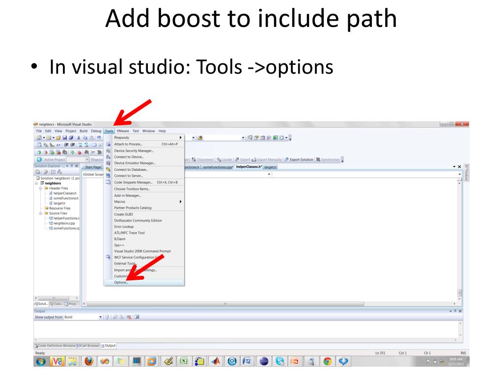Image resolution: width=503 pixels, height=377 pixels.
Task: Pin toggle on Output panel
Action: click(455, 311)
